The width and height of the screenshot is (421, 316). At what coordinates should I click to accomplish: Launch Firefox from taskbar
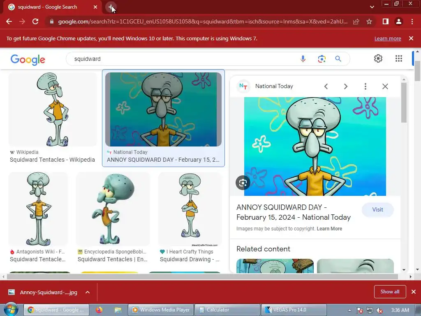coord(99,310)
